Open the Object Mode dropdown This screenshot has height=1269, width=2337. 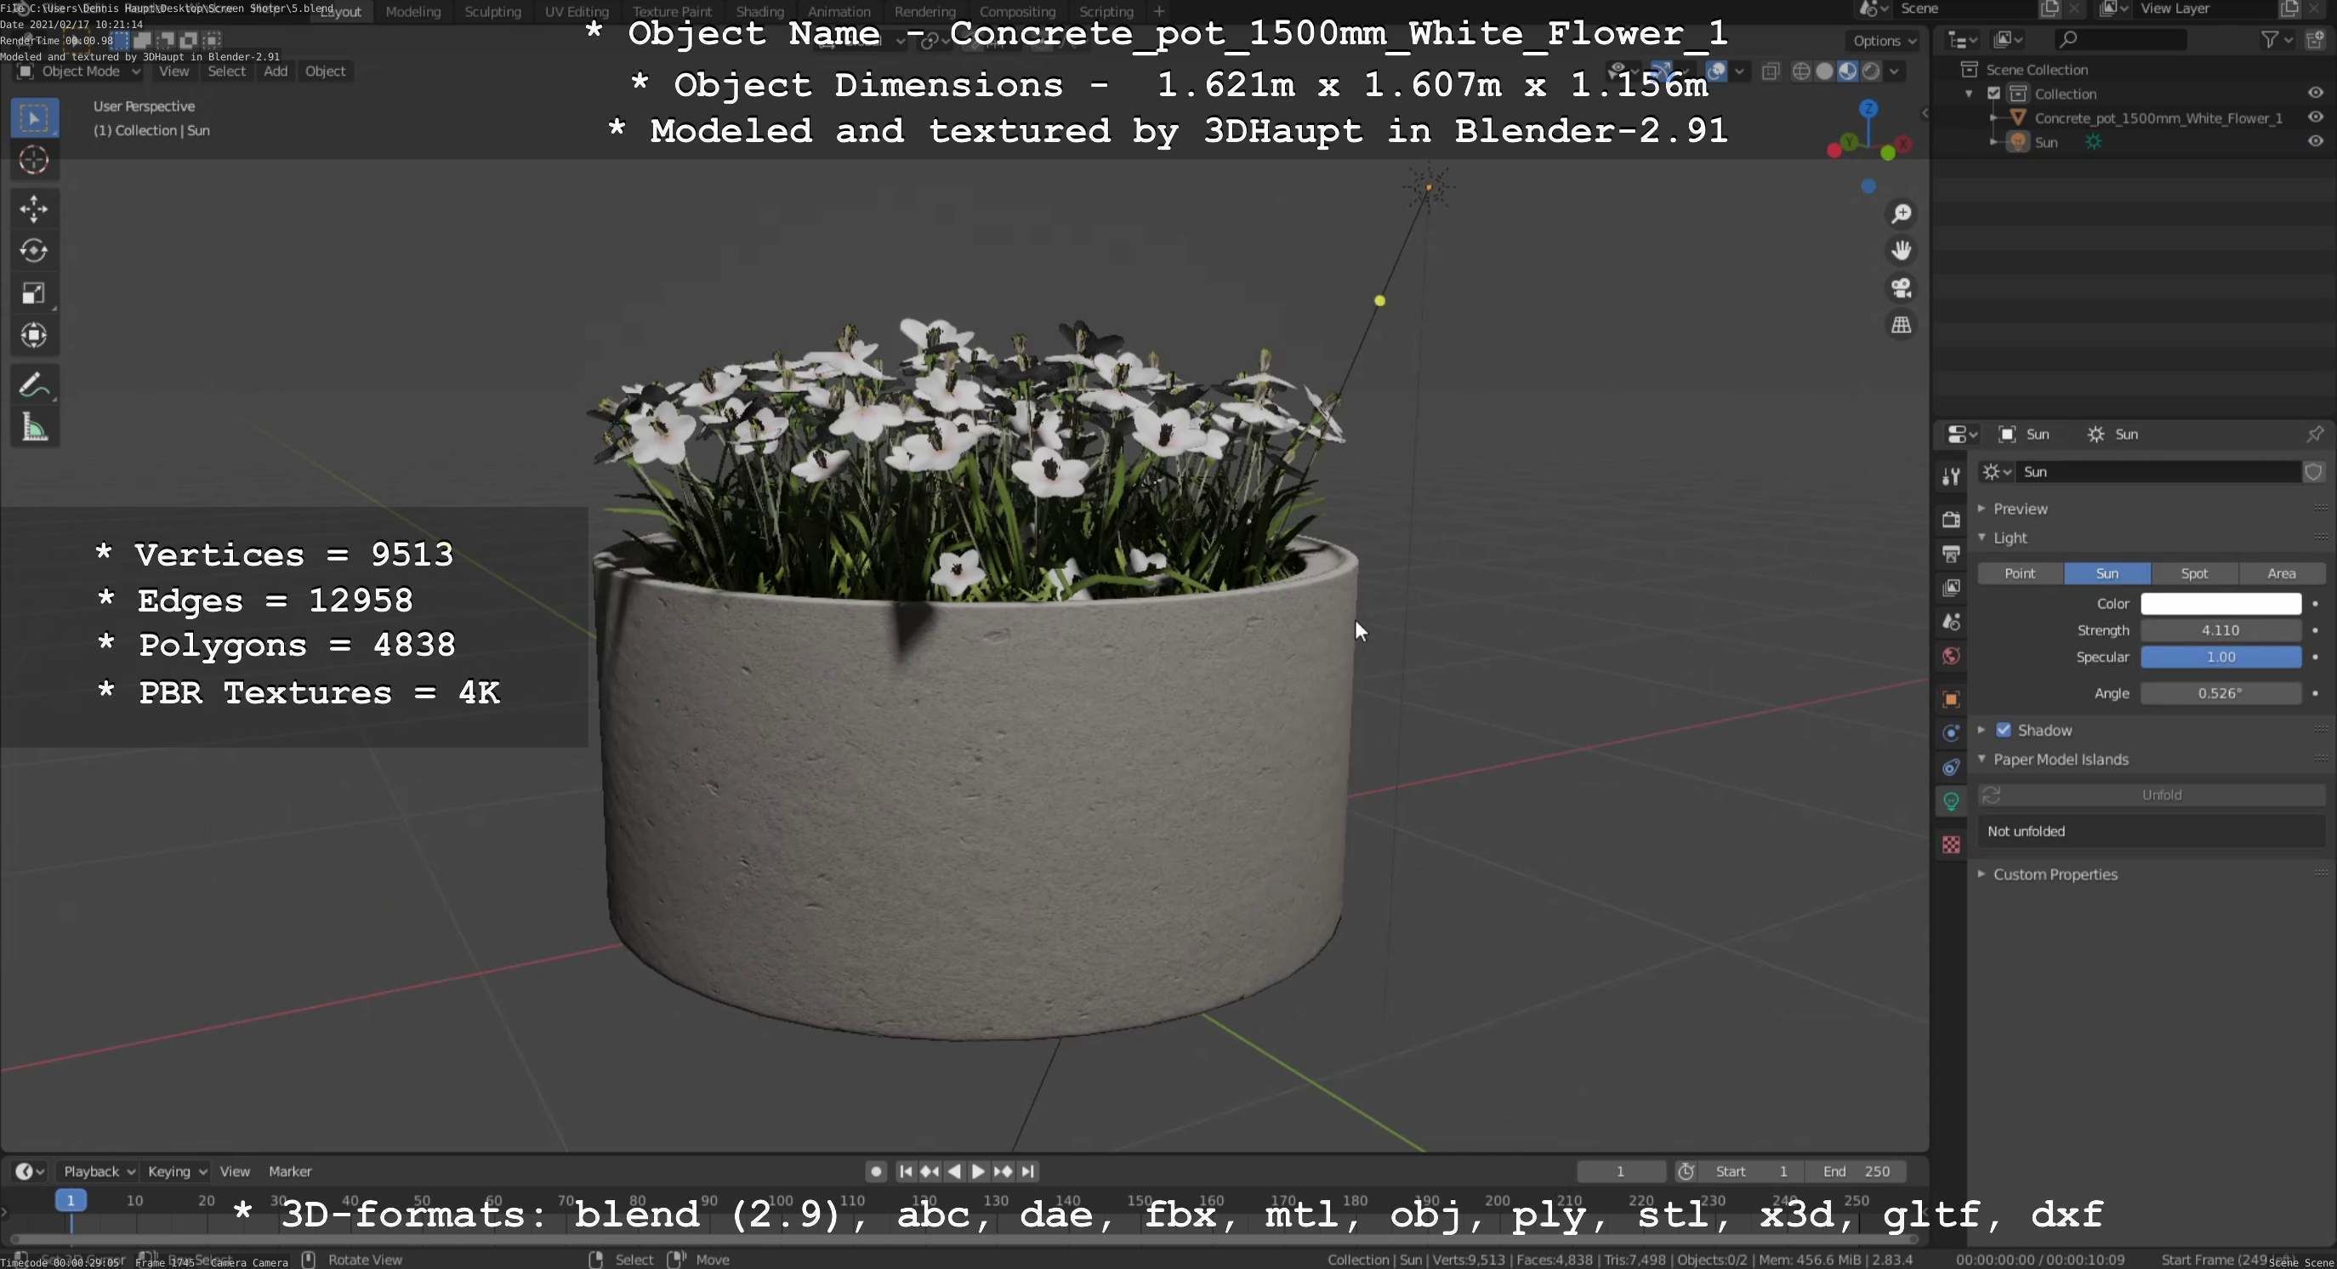pos(80,71)
